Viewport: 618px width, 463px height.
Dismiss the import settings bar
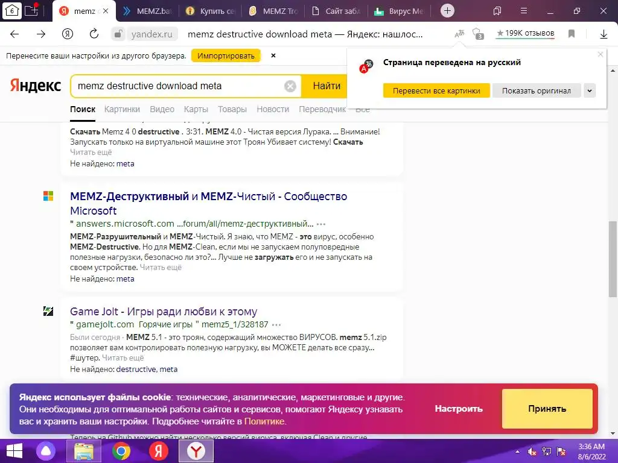click(x=273, y=55)
